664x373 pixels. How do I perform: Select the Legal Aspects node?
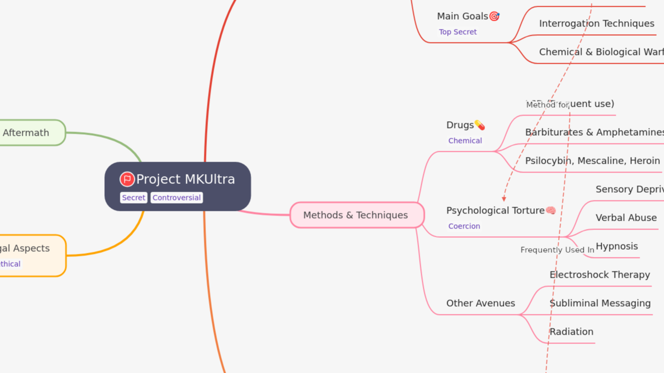pos(32,255)
